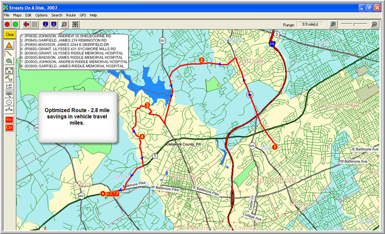Click the Drexel Hill town label

point(339,105)
